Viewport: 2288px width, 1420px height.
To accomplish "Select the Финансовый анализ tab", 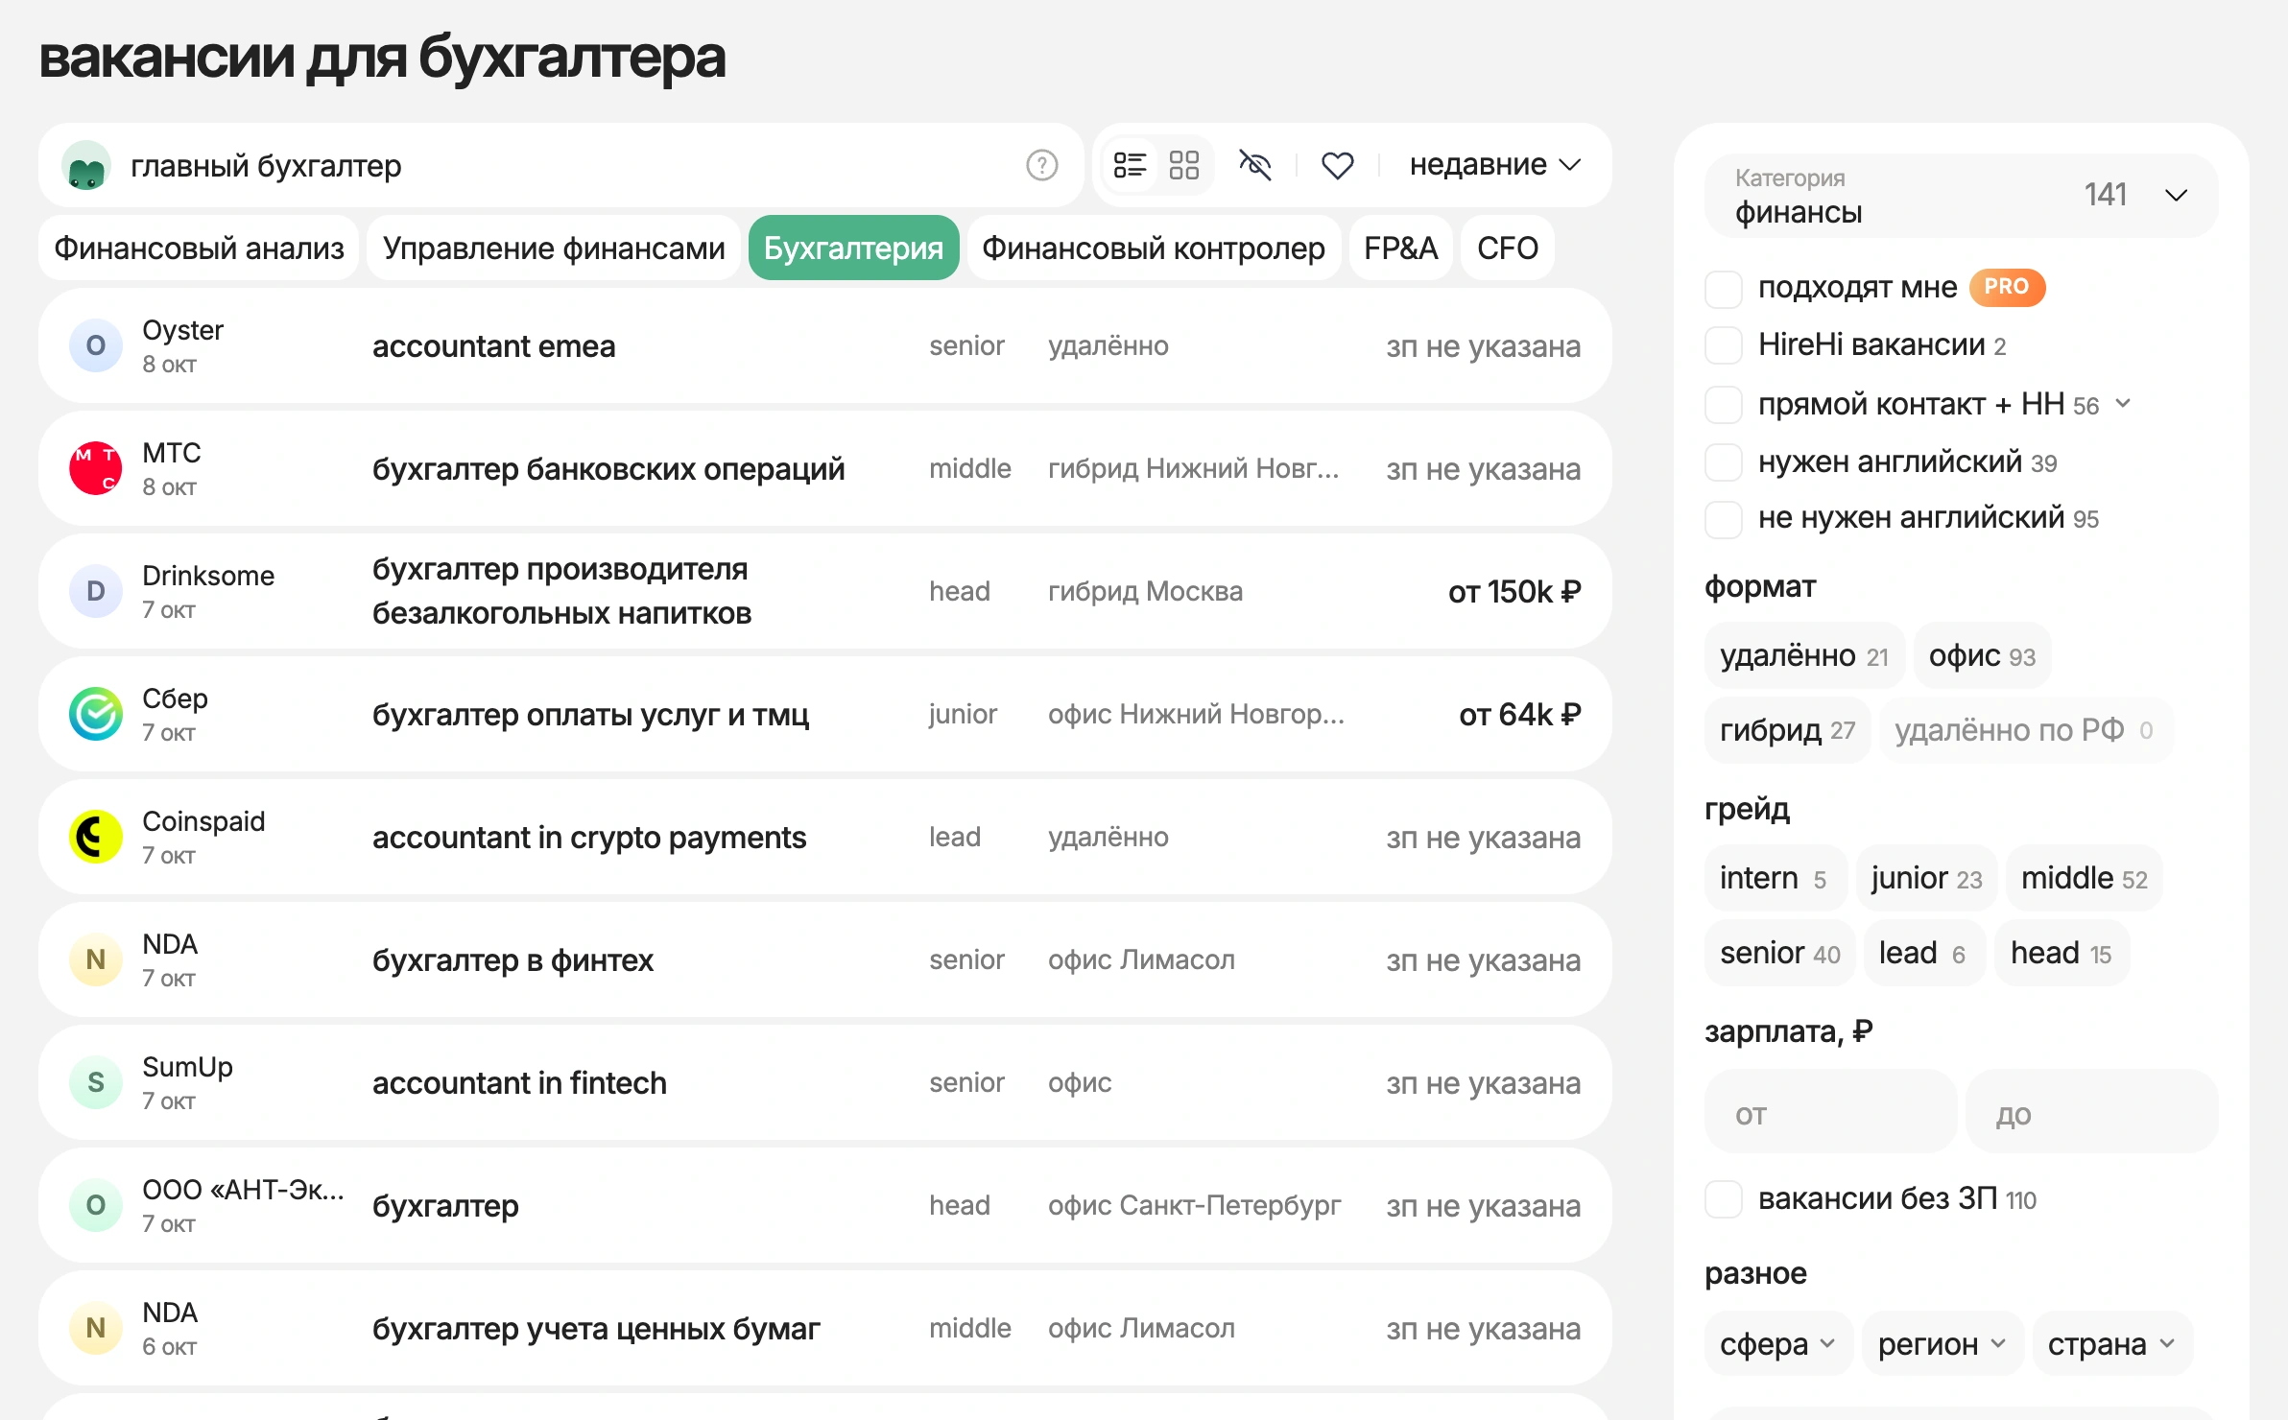I will pyautogui.click(x=199, y=248).
